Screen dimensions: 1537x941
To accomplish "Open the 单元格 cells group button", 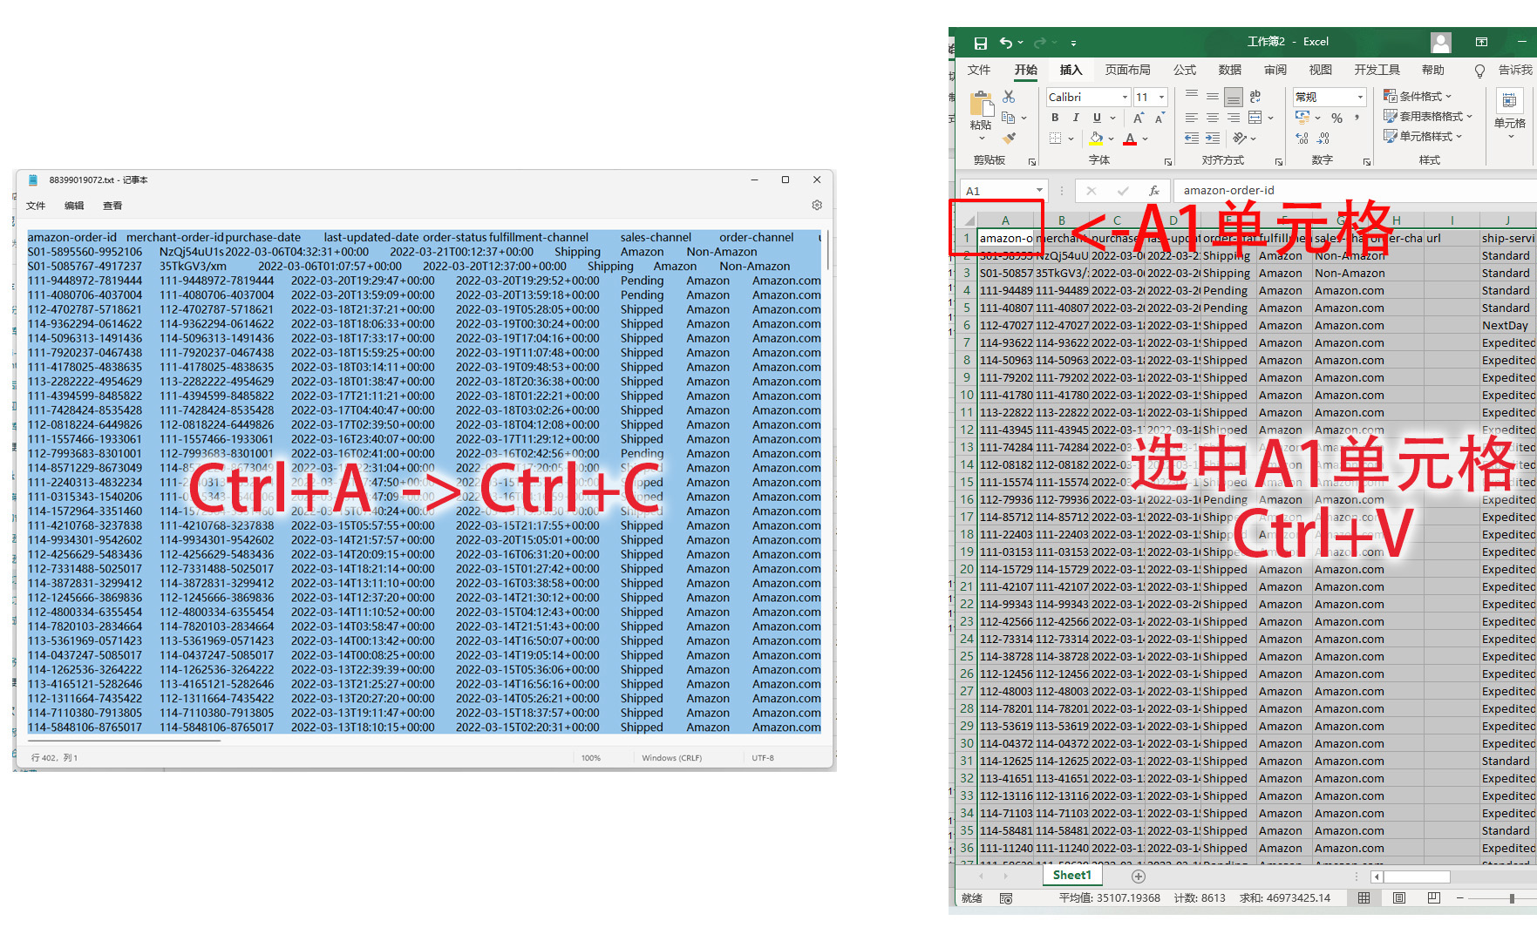I will click(x=1510, y=112).
